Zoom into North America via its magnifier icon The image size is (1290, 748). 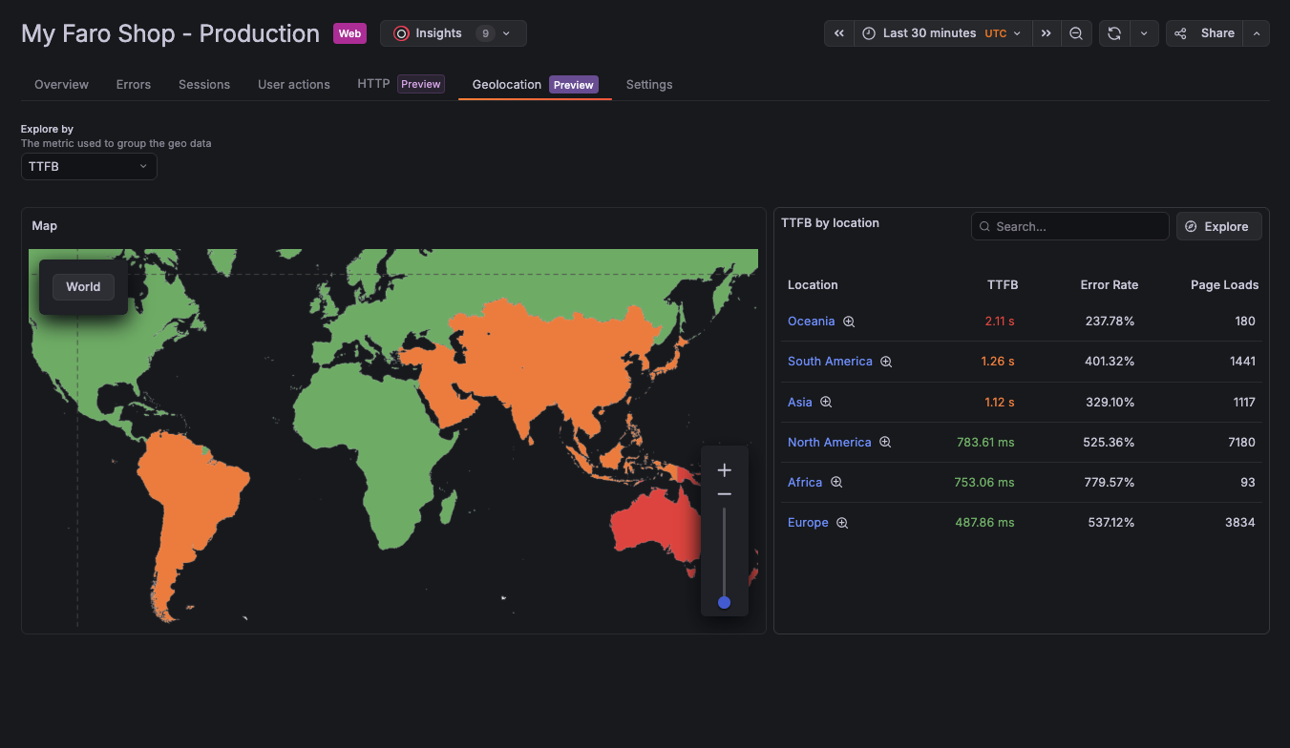click(x=885, y=442)
